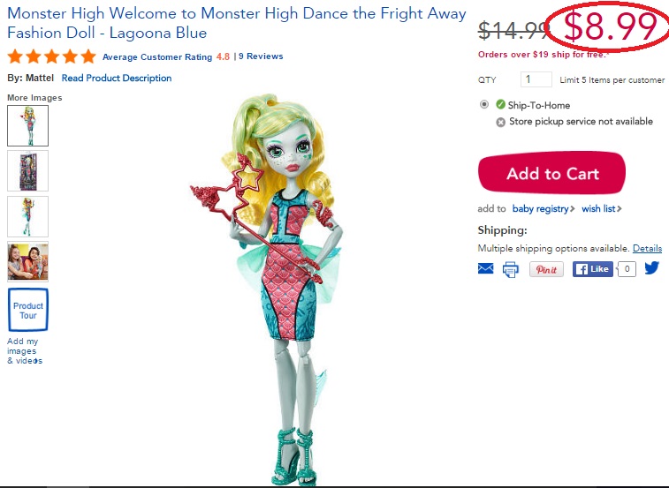Image resolution: width=669 pixels, height=488 pixels.
Task: Open the Read Product Description link
Action: 117,78
